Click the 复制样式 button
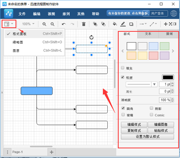Image resolution: width=180 pixels, height=158 pixels. [x=134, y=131]
